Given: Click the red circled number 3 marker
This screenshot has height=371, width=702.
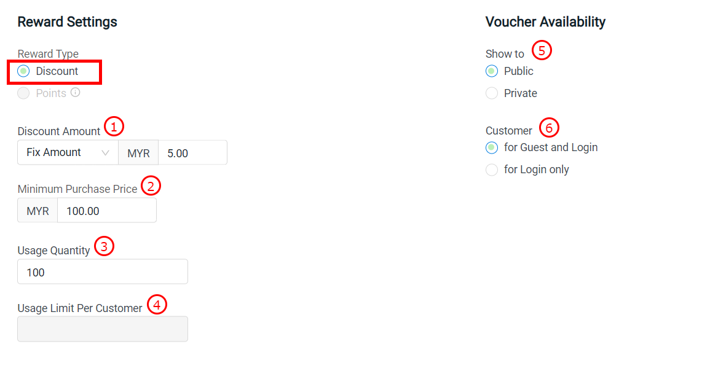Looking at the screenshot, I should click(x=104, y=247).
